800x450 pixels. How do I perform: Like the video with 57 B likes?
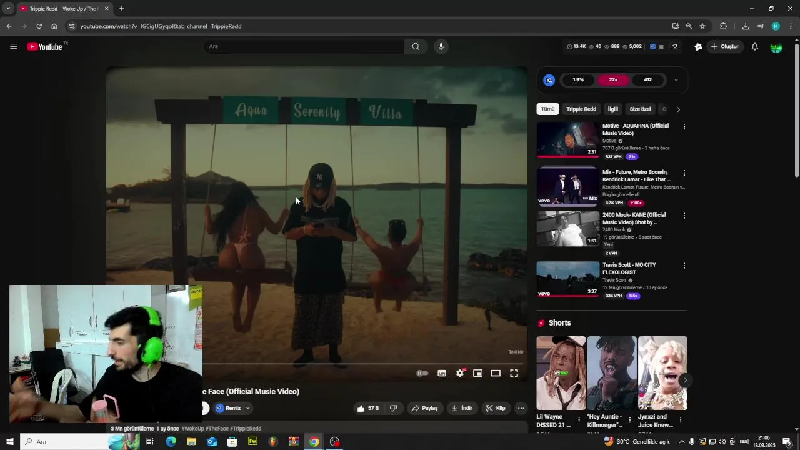pyautogui.click(x=368, y=408)
